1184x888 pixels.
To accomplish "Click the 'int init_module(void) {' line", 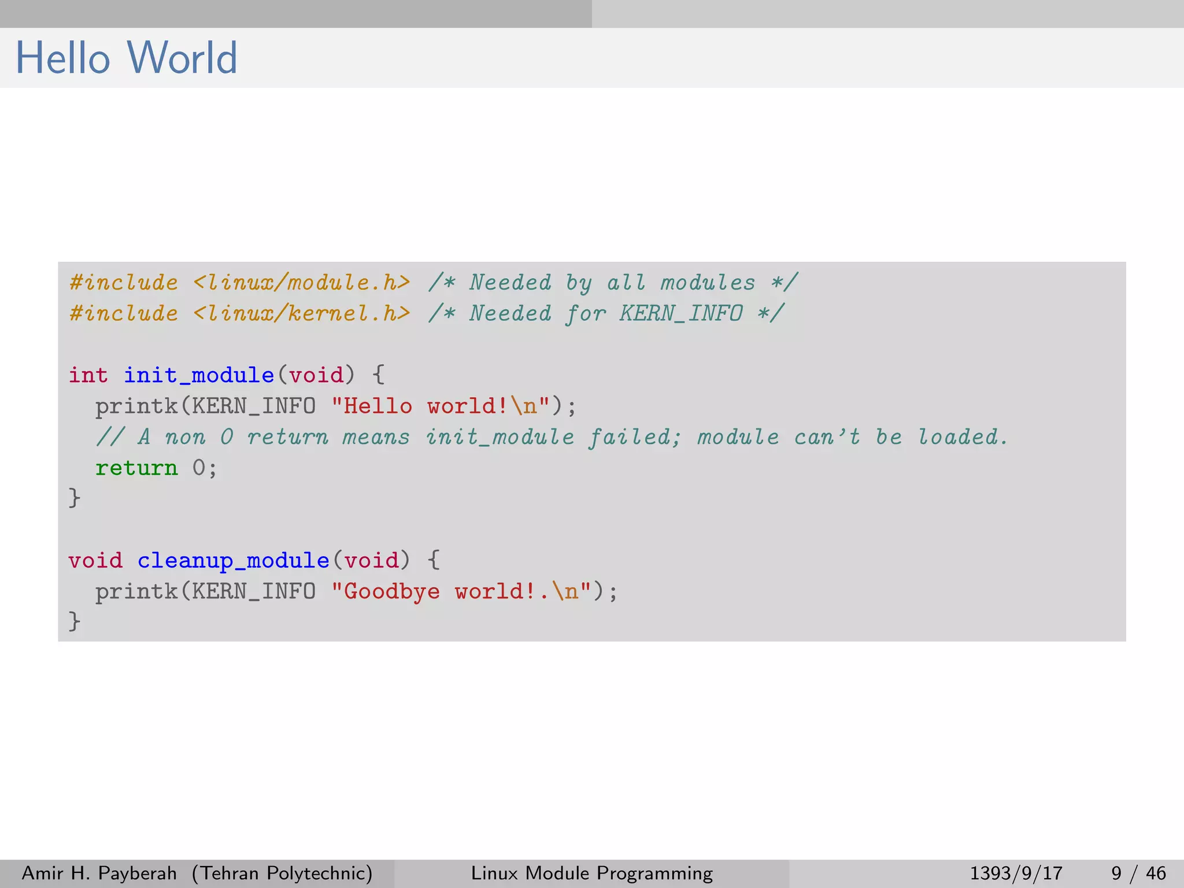I will coord(227,375).
